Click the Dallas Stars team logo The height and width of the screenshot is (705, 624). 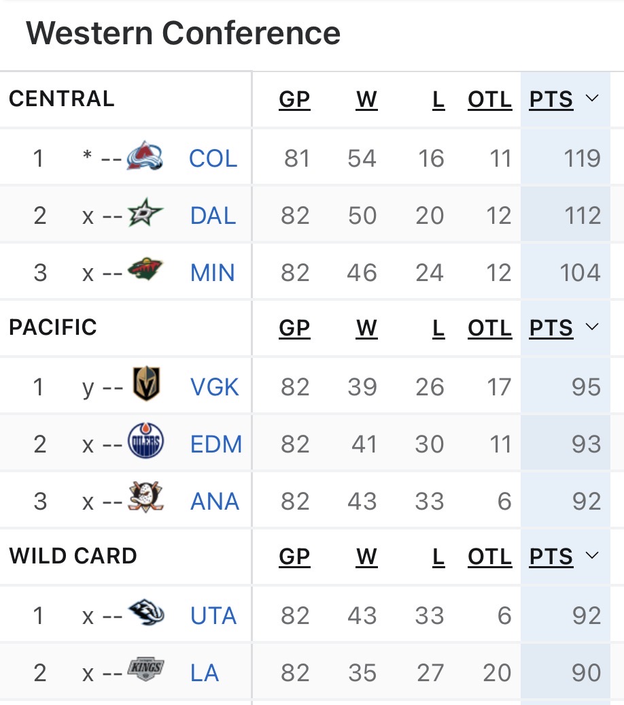(145, 215)
